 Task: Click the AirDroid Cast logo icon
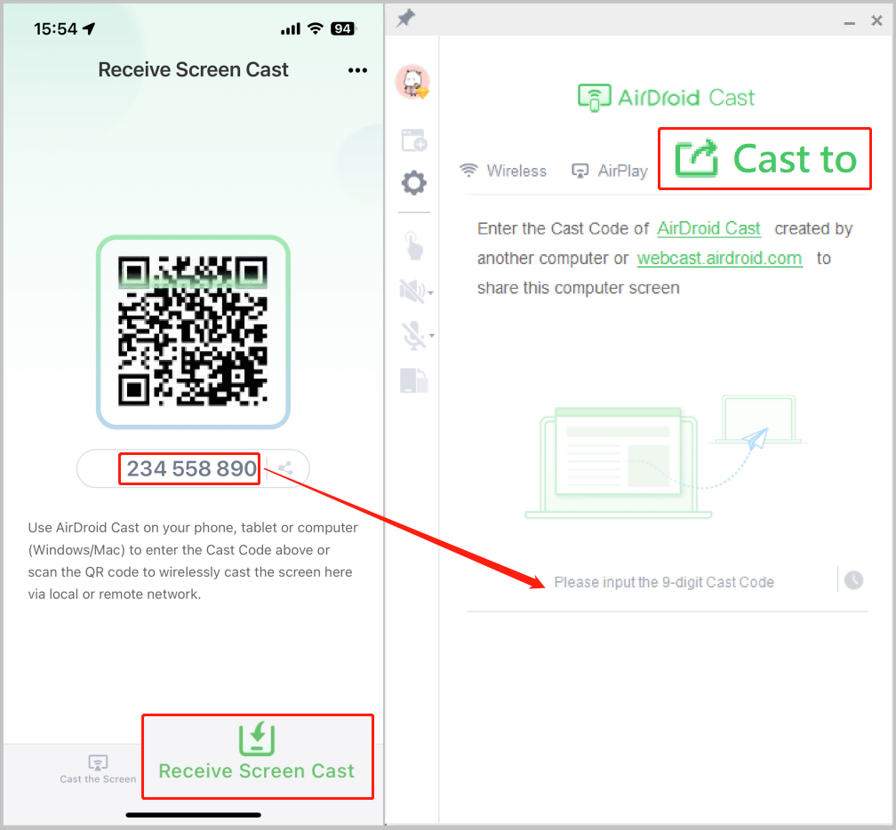tap(595, 96)
